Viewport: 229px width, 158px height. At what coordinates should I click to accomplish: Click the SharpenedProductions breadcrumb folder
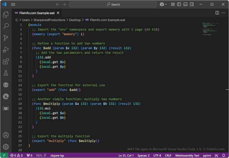pyautogui.click(x=49, y=20)
